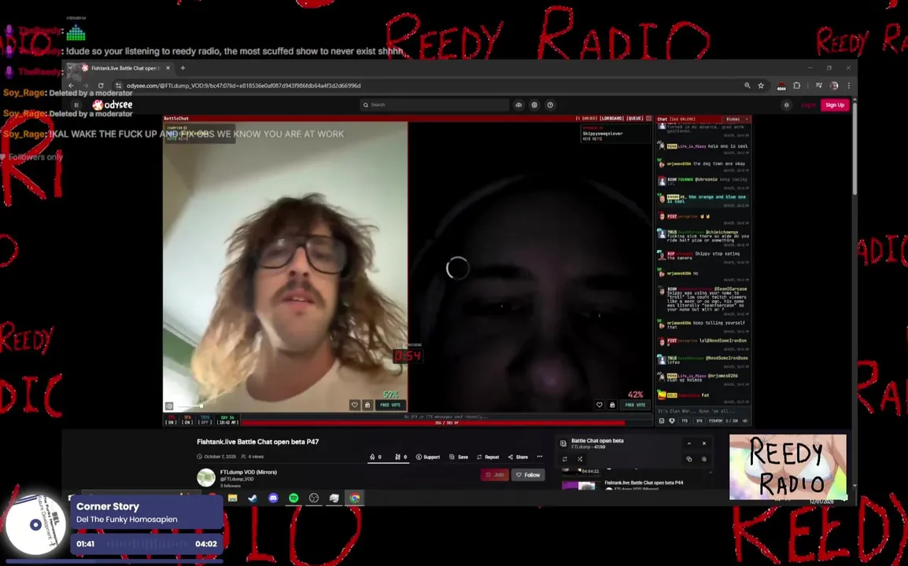908x566 pixels.
Task: Click the Follow button for FTLdump VOD
Action: [528, 475]
